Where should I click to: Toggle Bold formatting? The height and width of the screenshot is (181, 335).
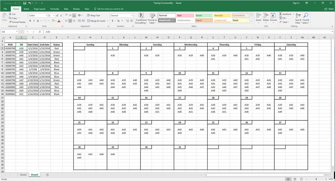[x=30, y=21]
